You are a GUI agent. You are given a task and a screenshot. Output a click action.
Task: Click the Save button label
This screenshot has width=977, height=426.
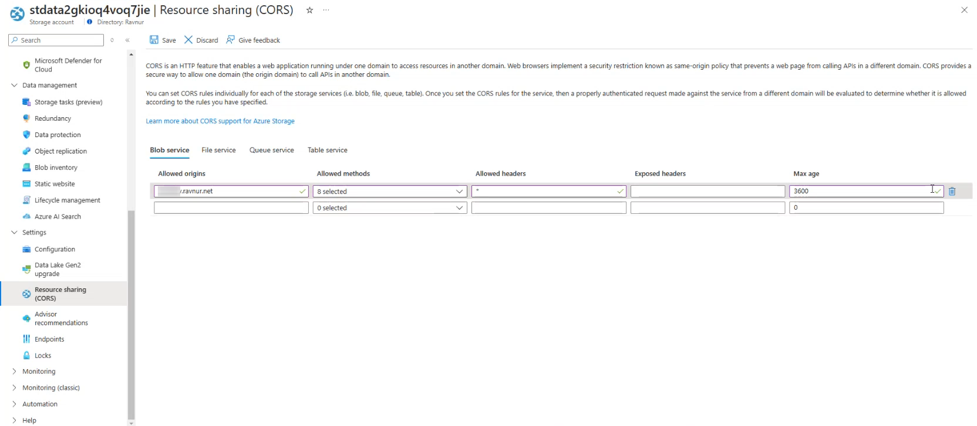(x=169, y=40)
